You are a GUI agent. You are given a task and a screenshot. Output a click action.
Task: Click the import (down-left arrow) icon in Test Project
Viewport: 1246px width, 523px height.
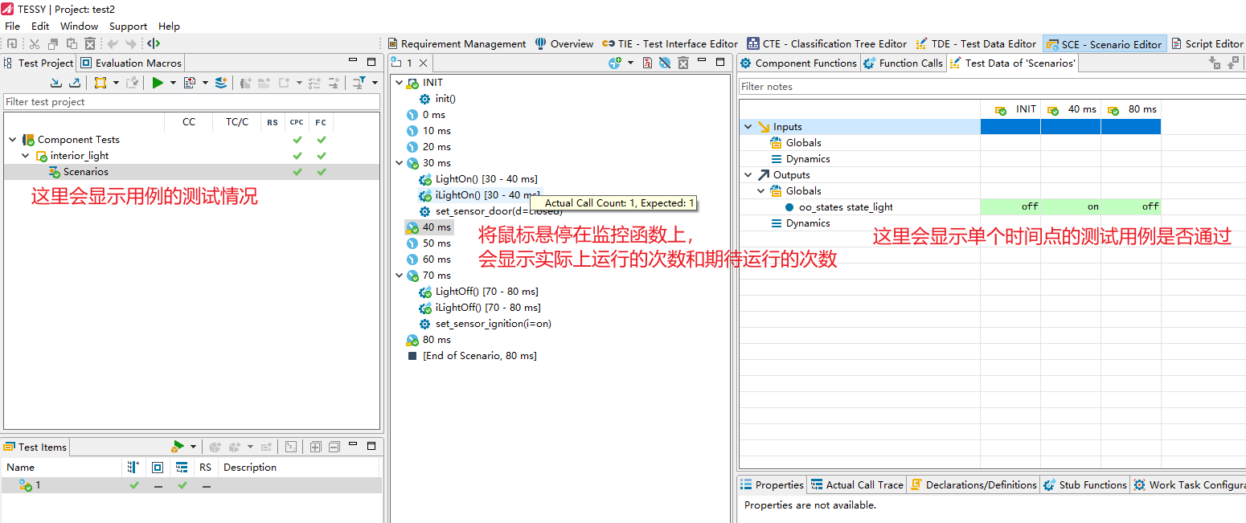pyautogui.click(x=56, y=82)
